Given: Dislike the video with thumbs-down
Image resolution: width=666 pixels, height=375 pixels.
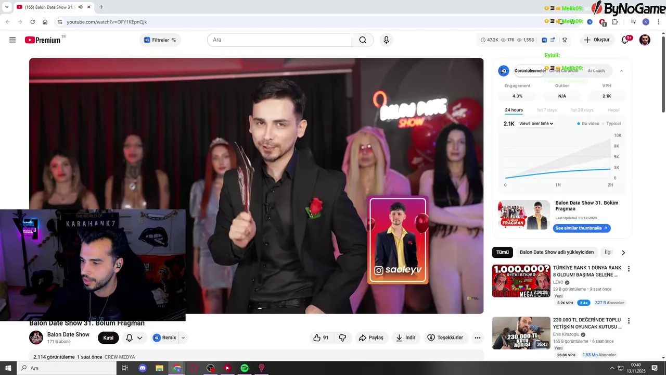Looking at the screenshot, I should [x=342, y=337].
